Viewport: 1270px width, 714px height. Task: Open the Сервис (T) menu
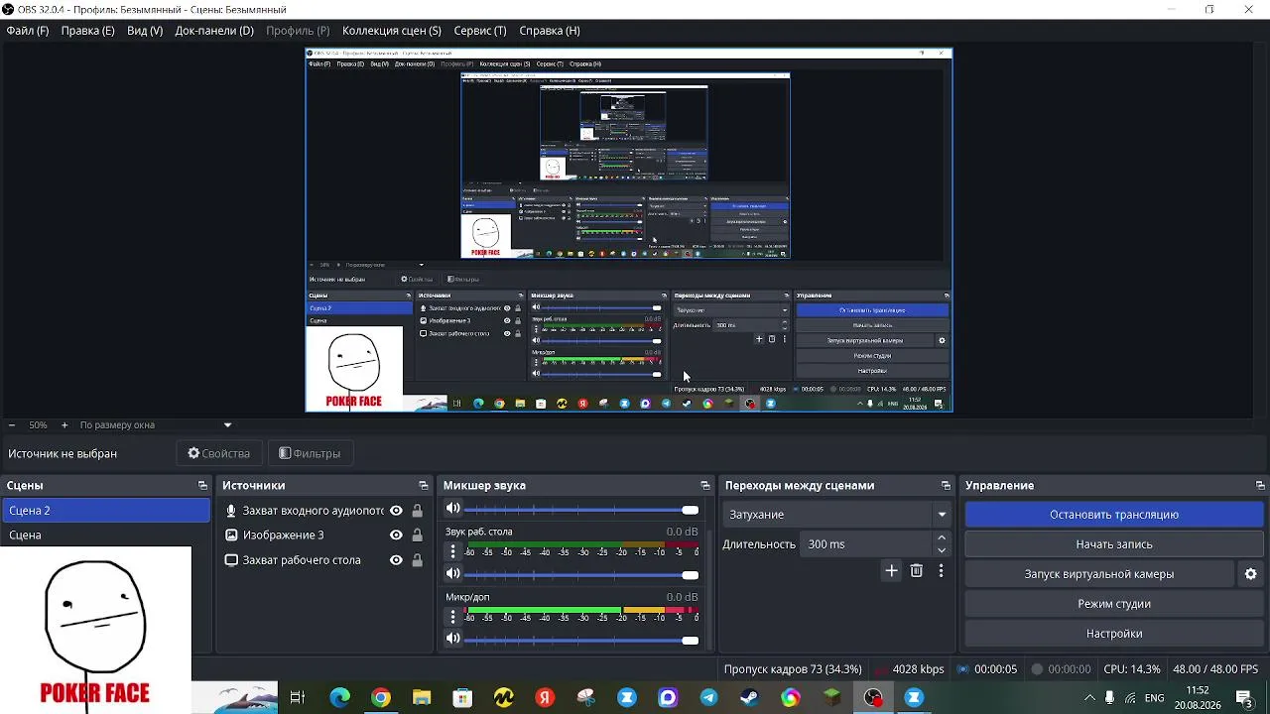[480, 31]
